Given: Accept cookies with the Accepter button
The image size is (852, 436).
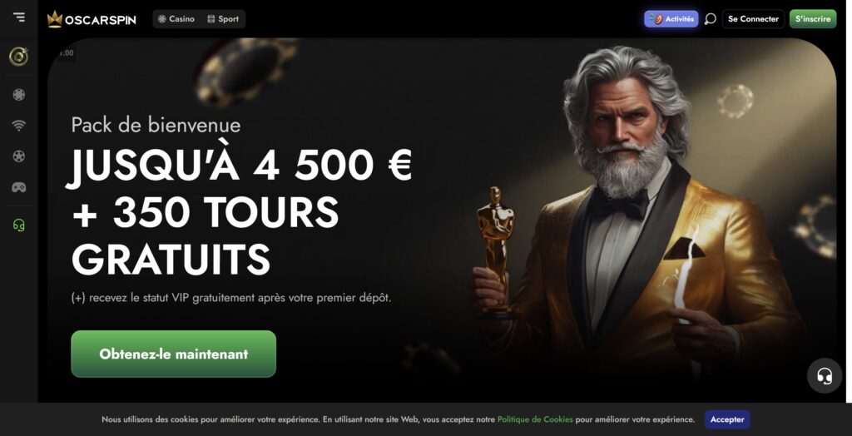Looking at the screenshot, I should (727, 419).
